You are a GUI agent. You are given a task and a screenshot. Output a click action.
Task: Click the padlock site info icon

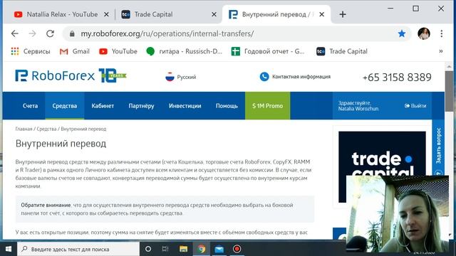tap(72, 33)
